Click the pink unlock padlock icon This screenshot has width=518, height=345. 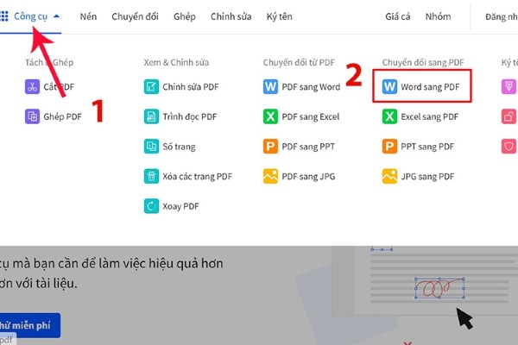pos(509,116)
